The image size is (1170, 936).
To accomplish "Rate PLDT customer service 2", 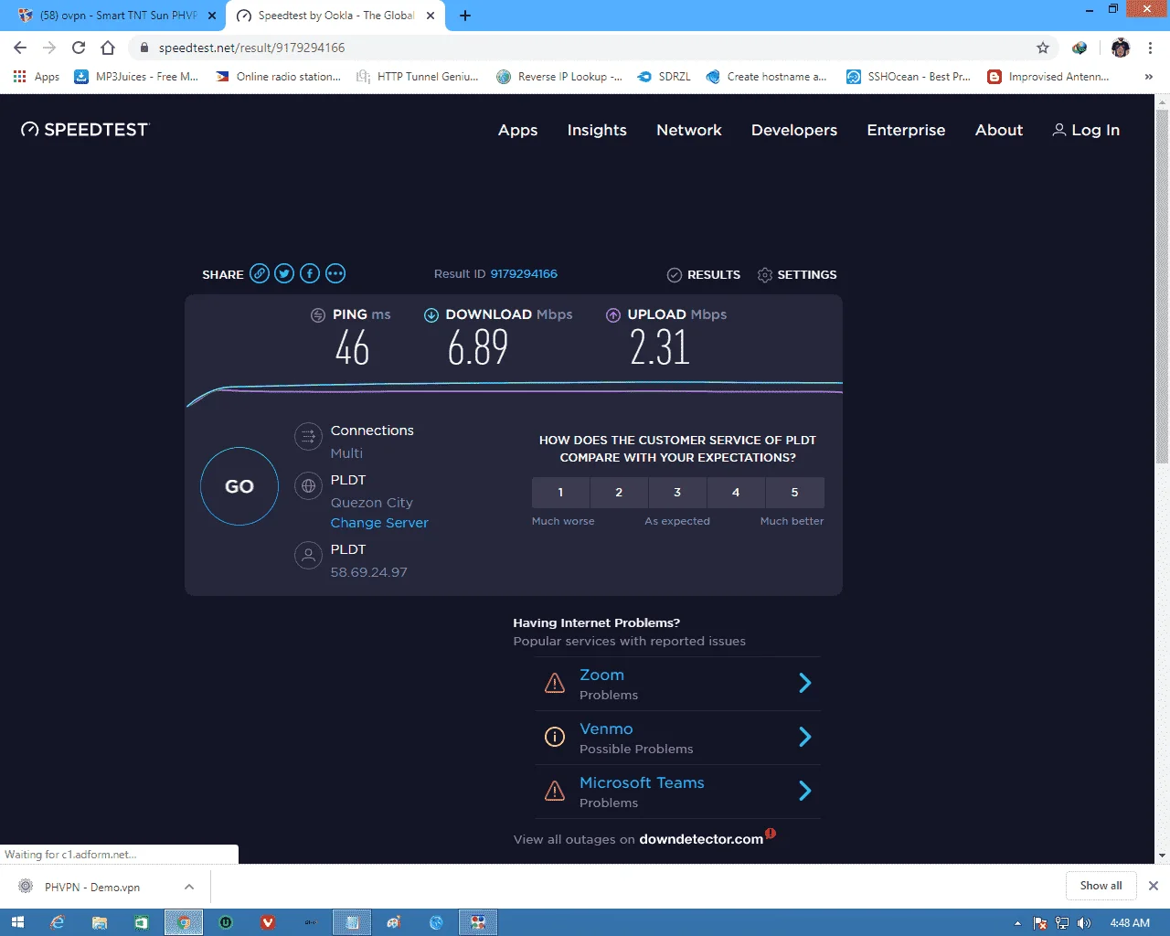I will [x=619, y=492].
